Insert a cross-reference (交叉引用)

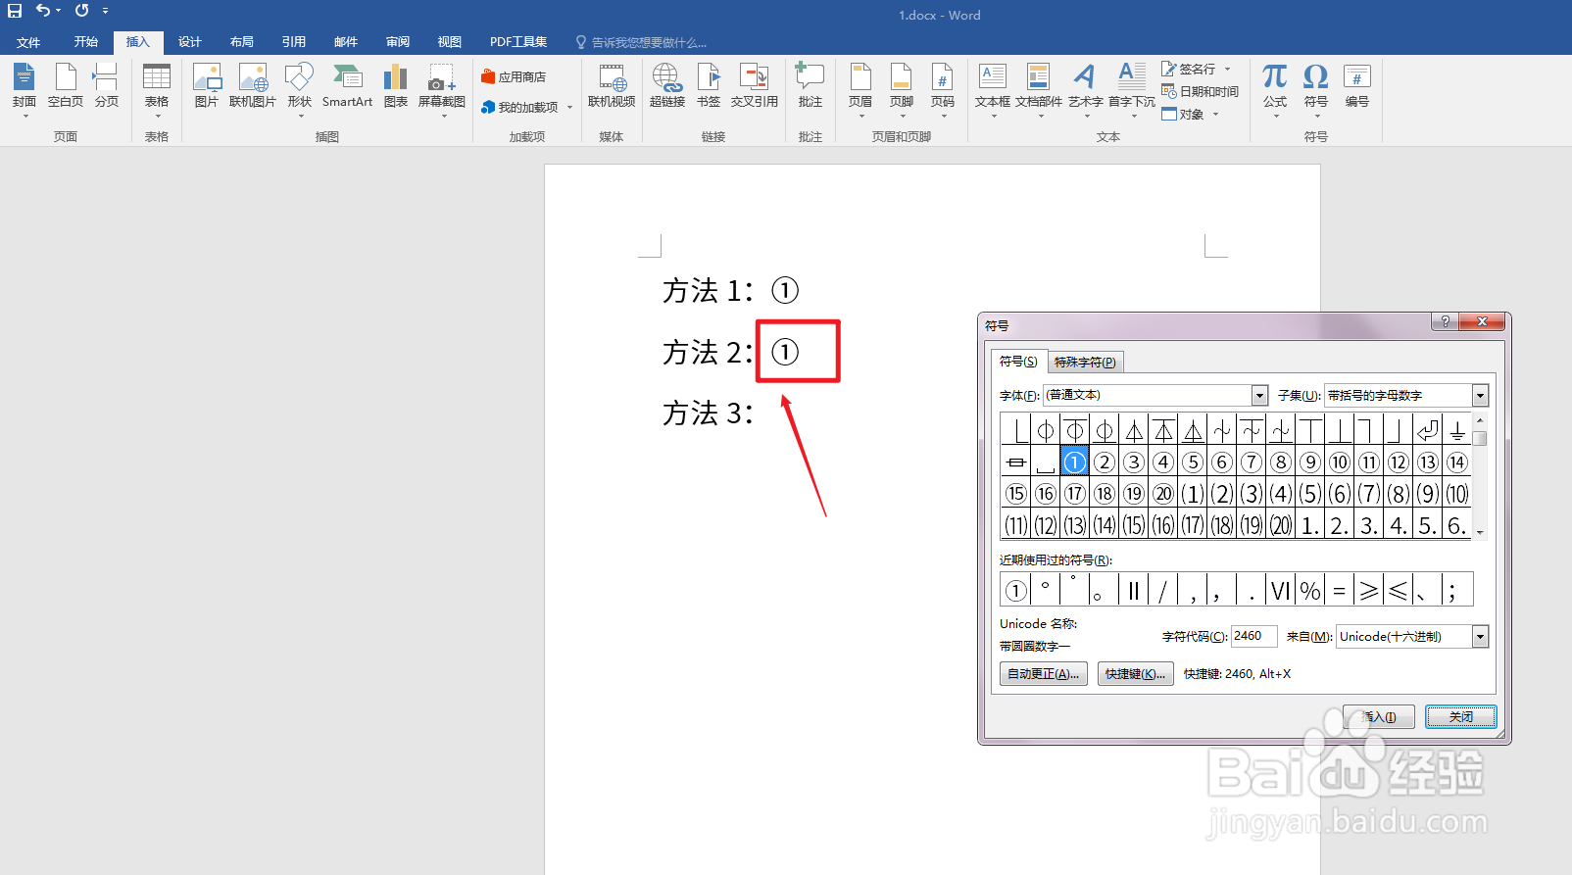754,86
